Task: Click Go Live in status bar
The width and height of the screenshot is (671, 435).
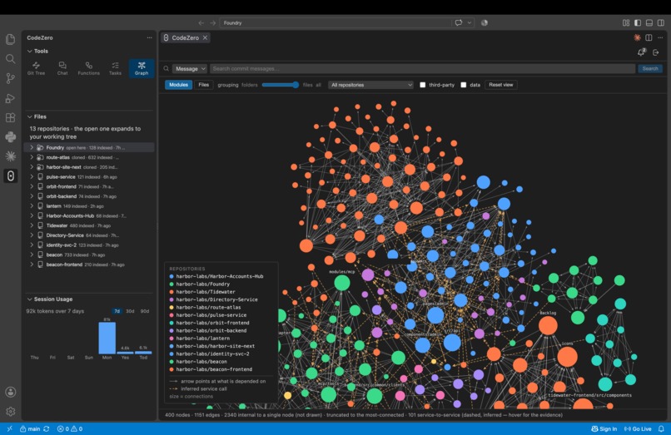Action: (x=638, y=428)
